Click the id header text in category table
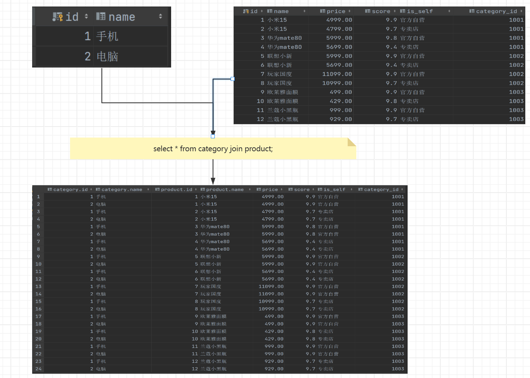 pos(72,17)
